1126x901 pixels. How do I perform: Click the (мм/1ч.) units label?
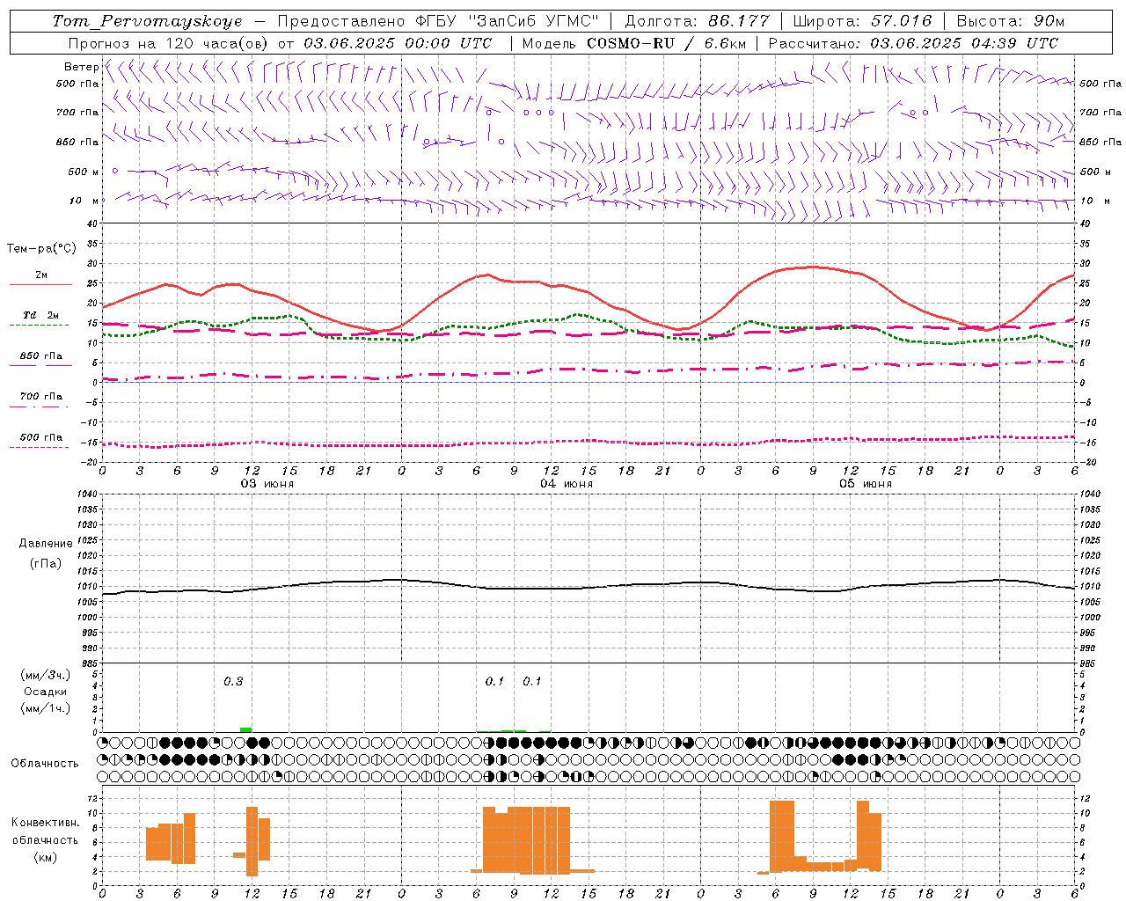coord(45,708)
